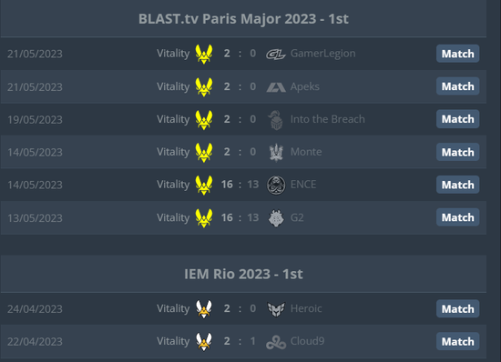Click the GamerLegion team logo

[276, 55]
